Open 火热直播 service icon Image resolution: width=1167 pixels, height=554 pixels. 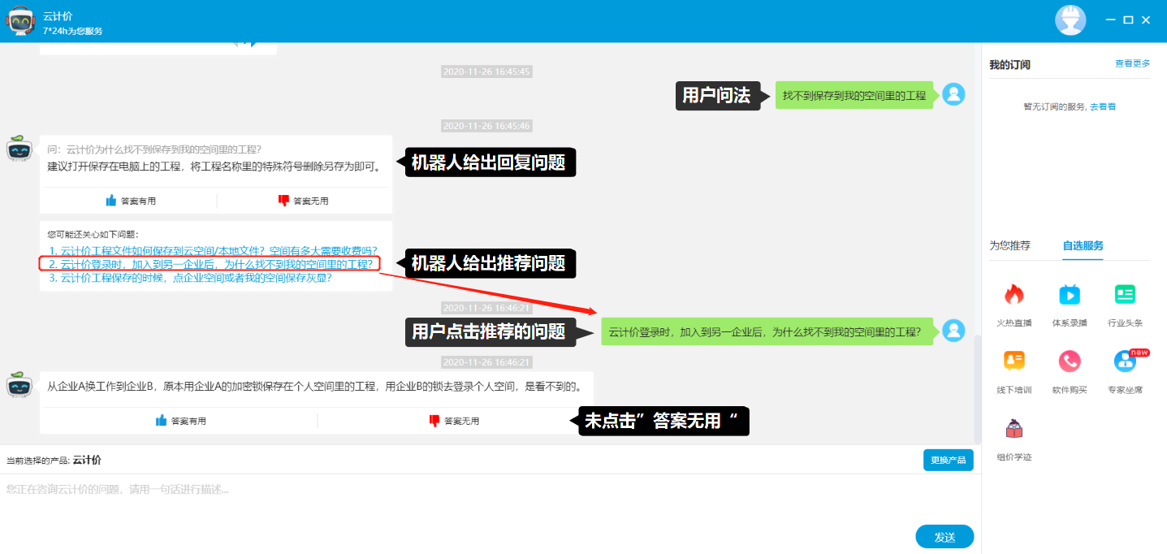pyautogui.click(x=1014, y=295)
